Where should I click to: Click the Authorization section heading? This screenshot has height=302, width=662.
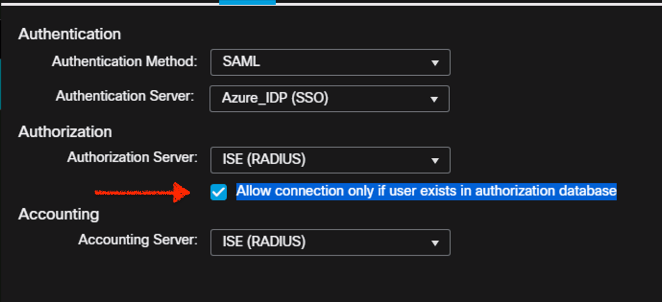pyautogui.click(x=65, y=132)
